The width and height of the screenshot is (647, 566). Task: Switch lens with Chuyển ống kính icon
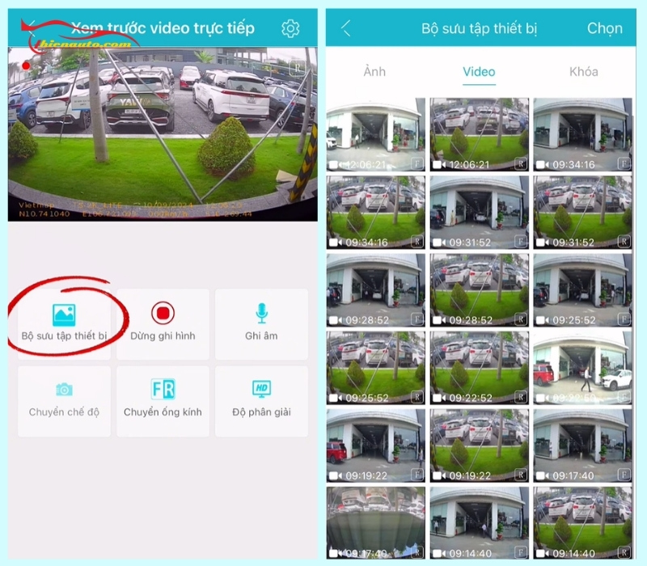tap(163, 389)
